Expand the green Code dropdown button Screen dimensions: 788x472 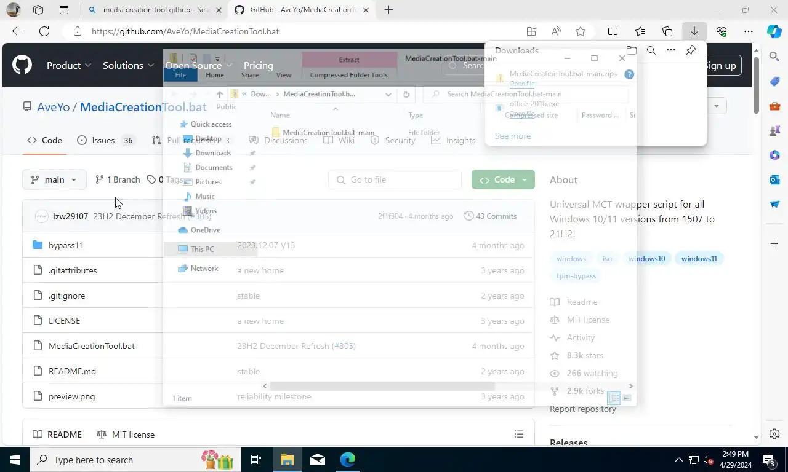[x=503, y=179]
